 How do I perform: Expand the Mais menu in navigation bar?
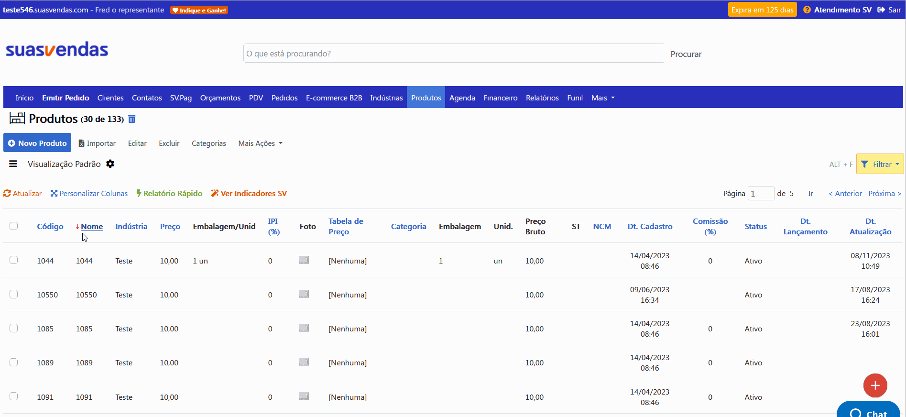click(603, 98)
